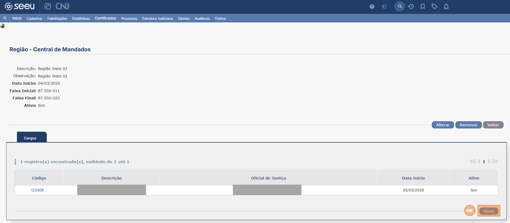This screenshot has height=223, width=510.
Task: Click the Faixa Final value 87.550-020
Action: [x=49, y=98]
